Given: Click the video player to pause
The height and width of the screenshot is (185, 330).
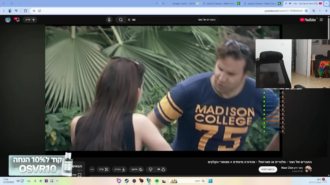Looking at the screenshot, I should coord(162,88).
